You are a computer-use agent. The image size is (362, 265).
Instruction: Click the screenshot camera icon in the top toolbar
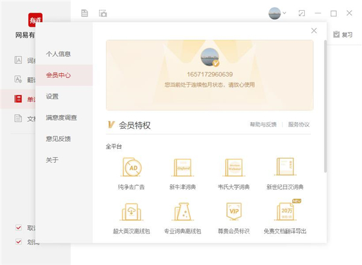[x=103, y=13]
